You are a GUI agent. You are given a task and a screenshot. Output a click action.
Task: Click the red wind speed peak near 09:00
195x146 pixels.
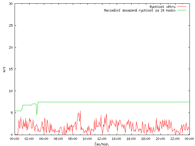coord(80,111)
